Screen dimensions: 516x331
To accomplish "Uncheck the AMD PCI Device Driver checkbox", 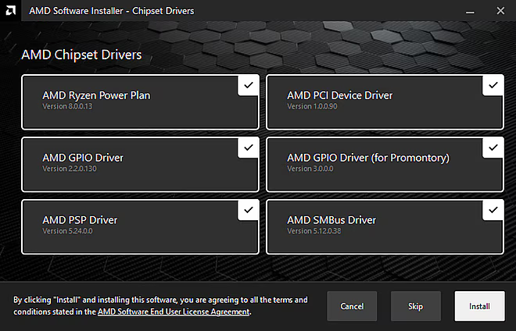I will (493, 85).
